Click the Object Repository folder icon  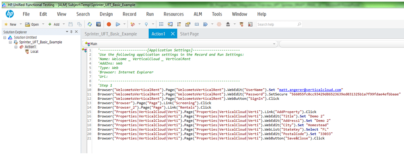[x=188, y=25]
